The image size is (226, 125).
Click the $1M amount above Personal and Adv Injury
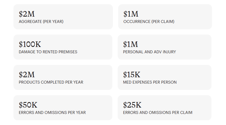coord(131,44)
